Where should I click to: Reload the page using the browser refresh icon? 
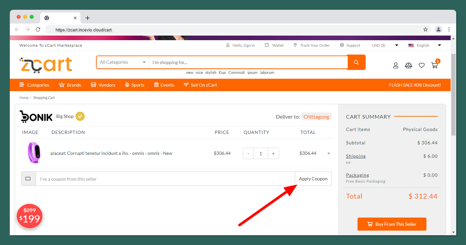38,29
